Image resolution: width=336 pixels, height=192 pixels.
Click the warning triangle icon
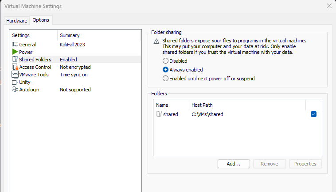click(156, 41)
